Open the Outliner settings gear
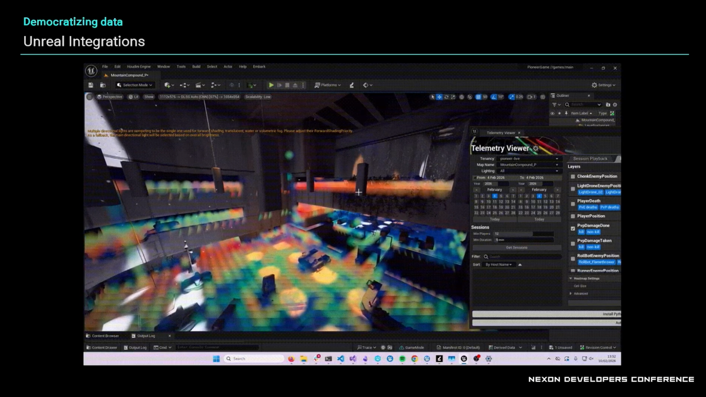Viewport: 706px width, 397px height. [615, 105]
